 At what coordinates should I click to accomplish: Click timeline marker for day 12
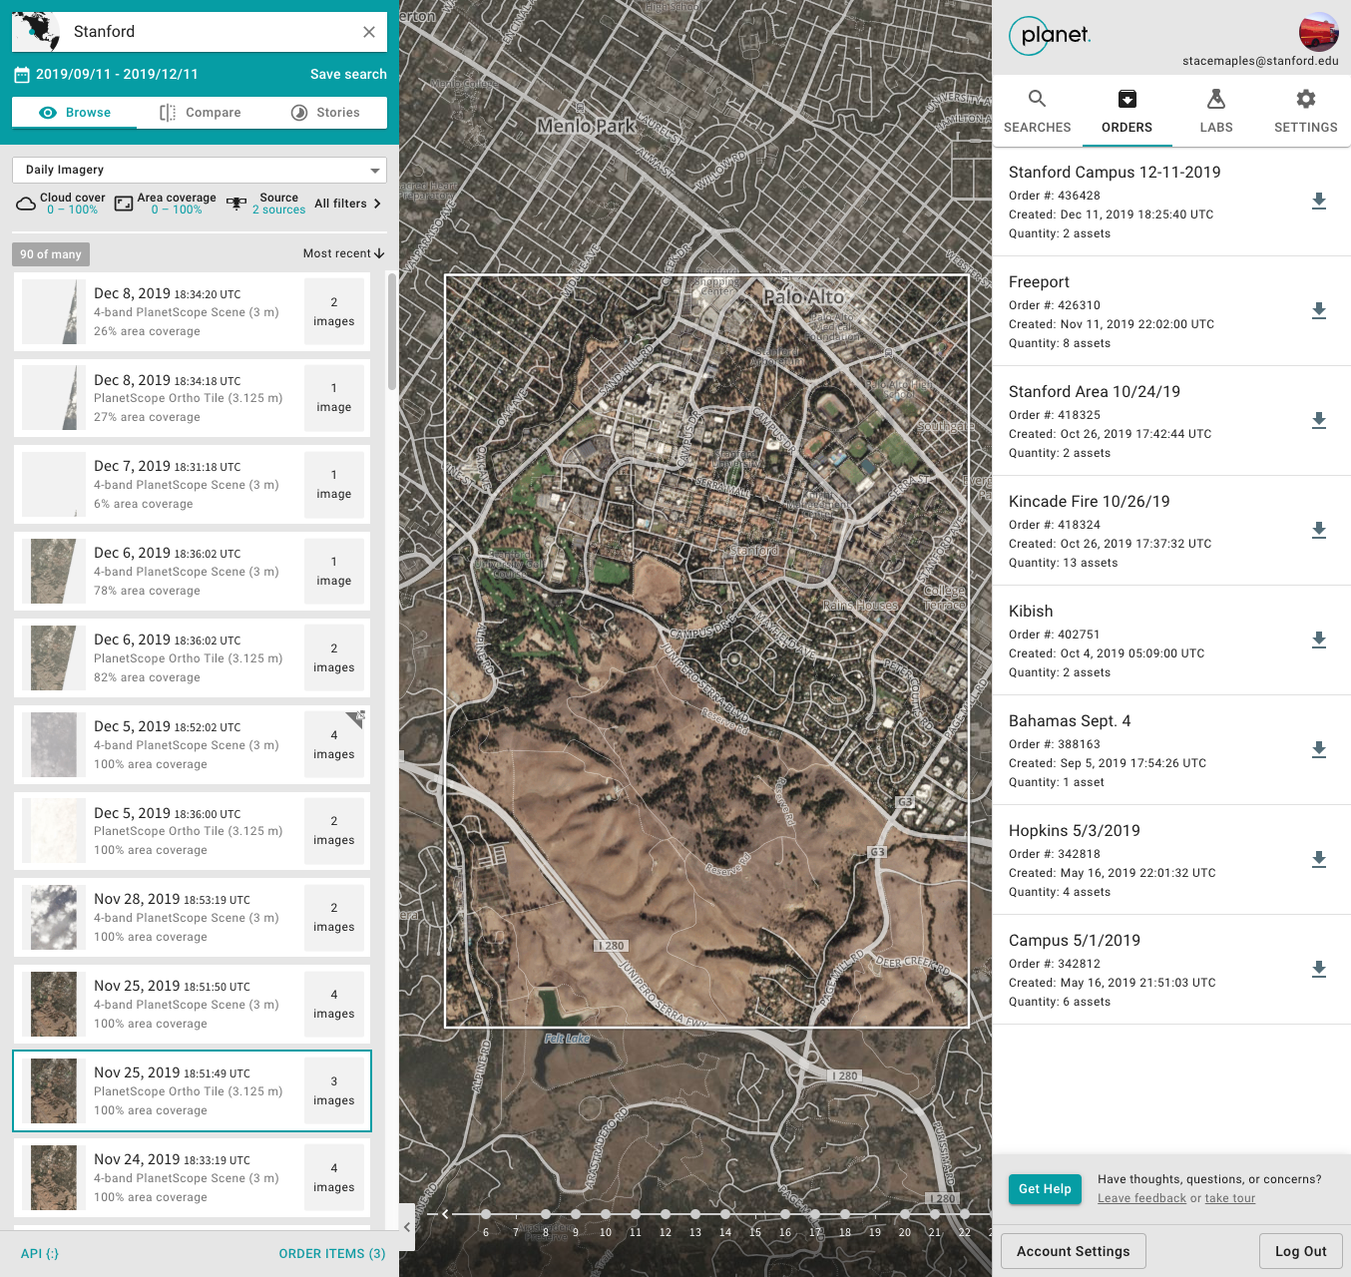(666, 1214)
